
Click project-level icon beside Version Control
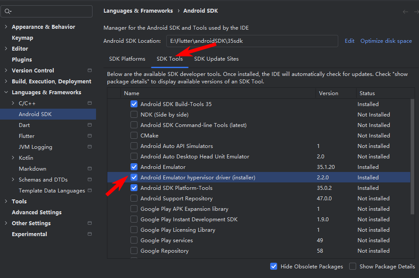90,70
